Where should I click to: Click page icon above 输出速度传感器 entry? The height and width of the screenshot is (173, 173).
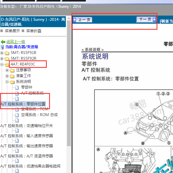tap(17, 141)
